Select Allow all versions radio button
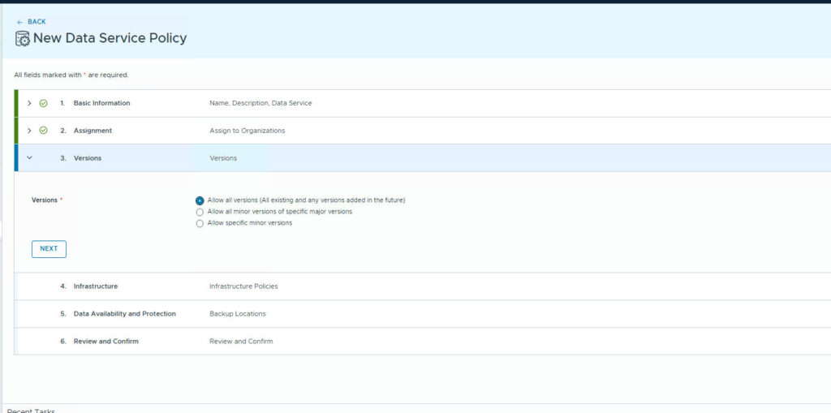 coord(200,200)
